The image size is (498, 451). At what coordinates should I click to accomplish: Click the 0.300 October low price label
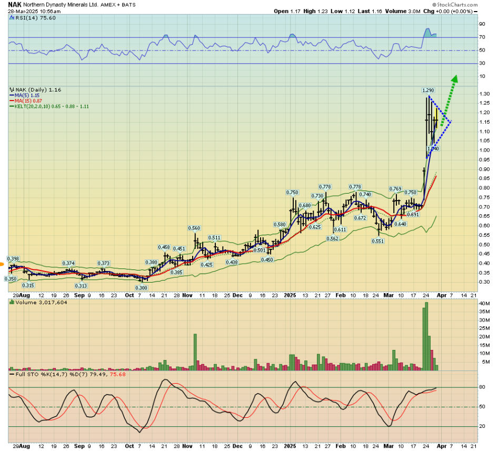pos(141,288)
